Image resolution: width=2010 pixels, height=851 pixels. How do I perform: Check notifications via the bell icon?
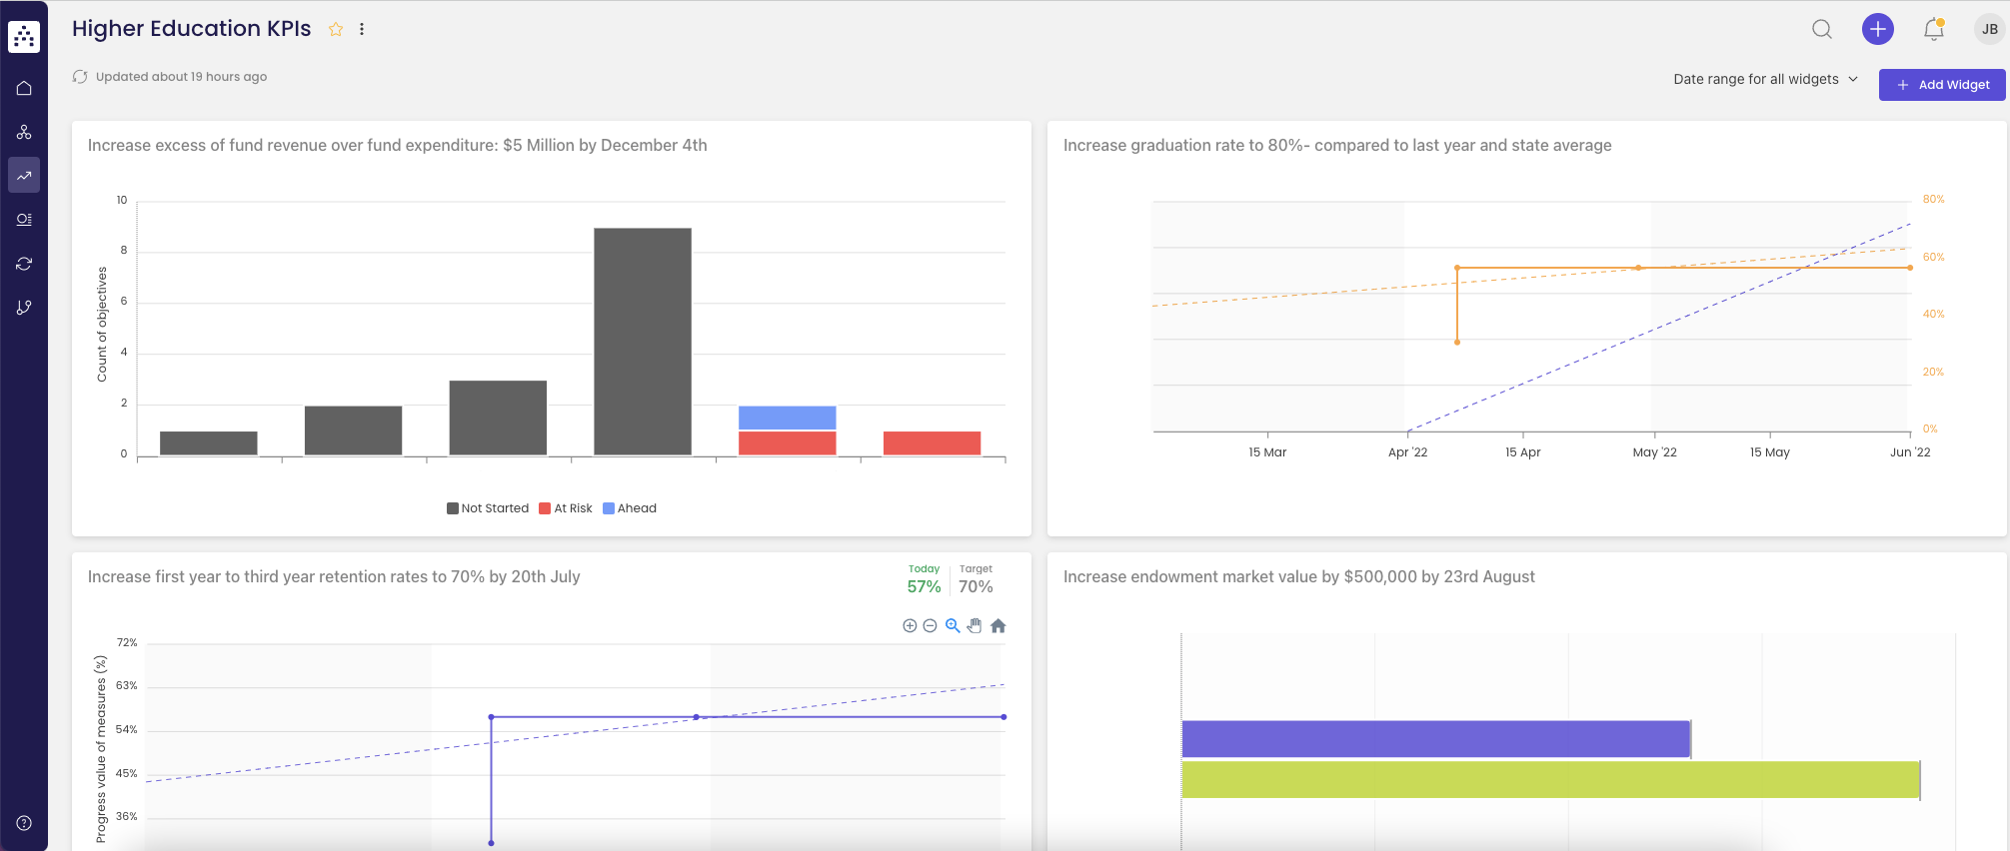point(1933,29)
